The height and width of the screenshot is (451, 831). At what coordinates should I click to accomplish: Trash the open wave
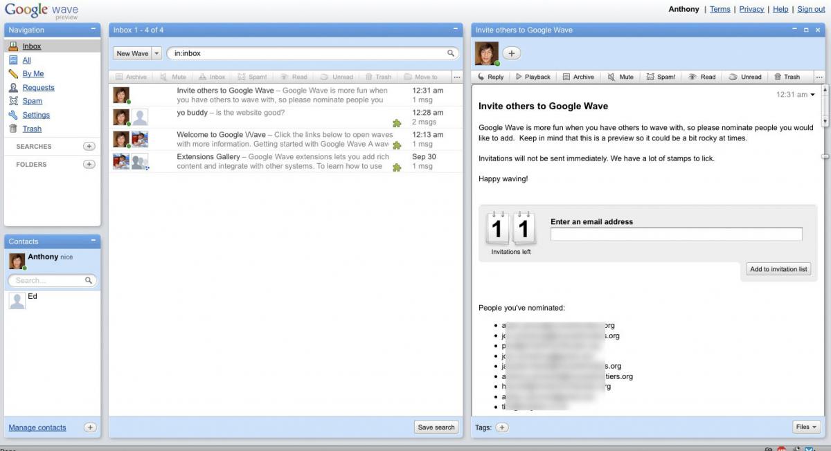click(x=787, y=77)
